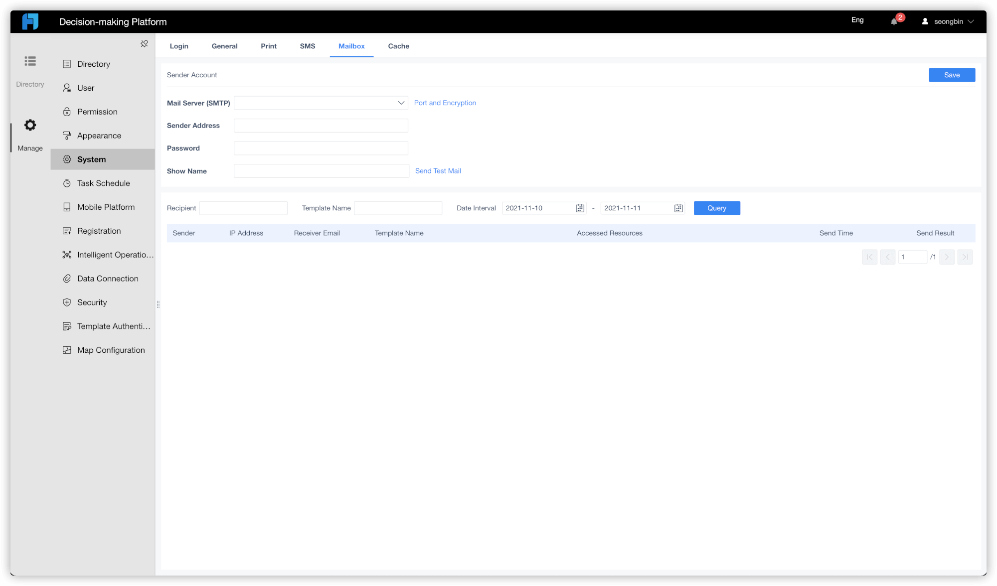The width and height of the screenshot is (997, 586).
Task: Click the Send Test Mail link
Action: pyautogui.click(x=438, y=171)
